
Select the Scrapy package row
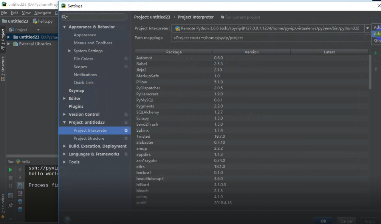point(252,118)
